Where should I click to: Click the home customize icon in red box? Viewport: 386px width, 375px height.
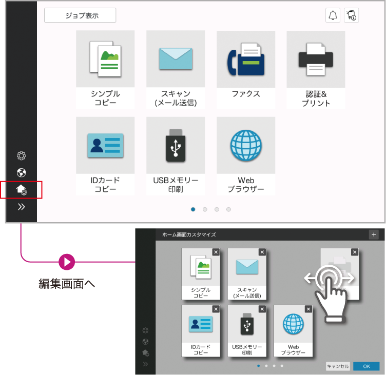[x=22, y=190]
